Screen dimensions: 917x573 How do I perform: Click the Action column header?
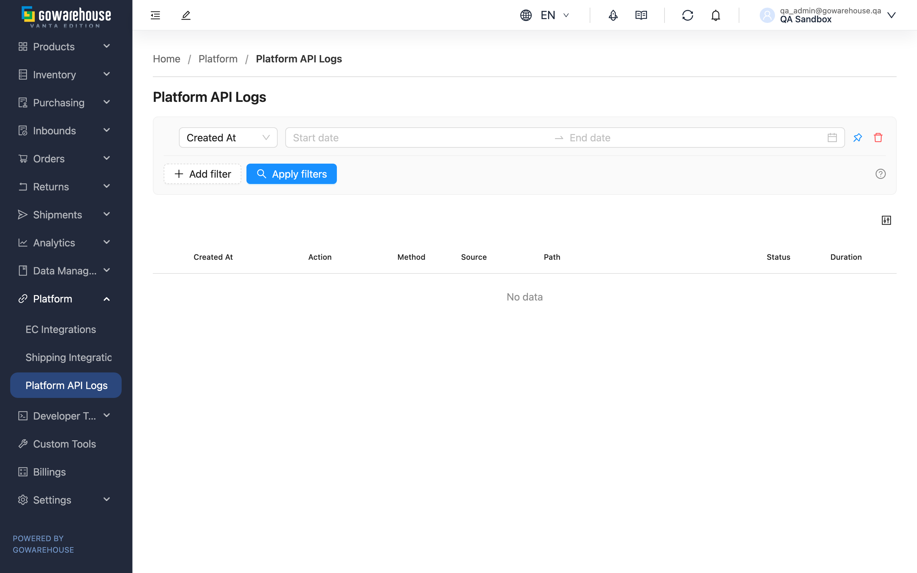[320, 257]
